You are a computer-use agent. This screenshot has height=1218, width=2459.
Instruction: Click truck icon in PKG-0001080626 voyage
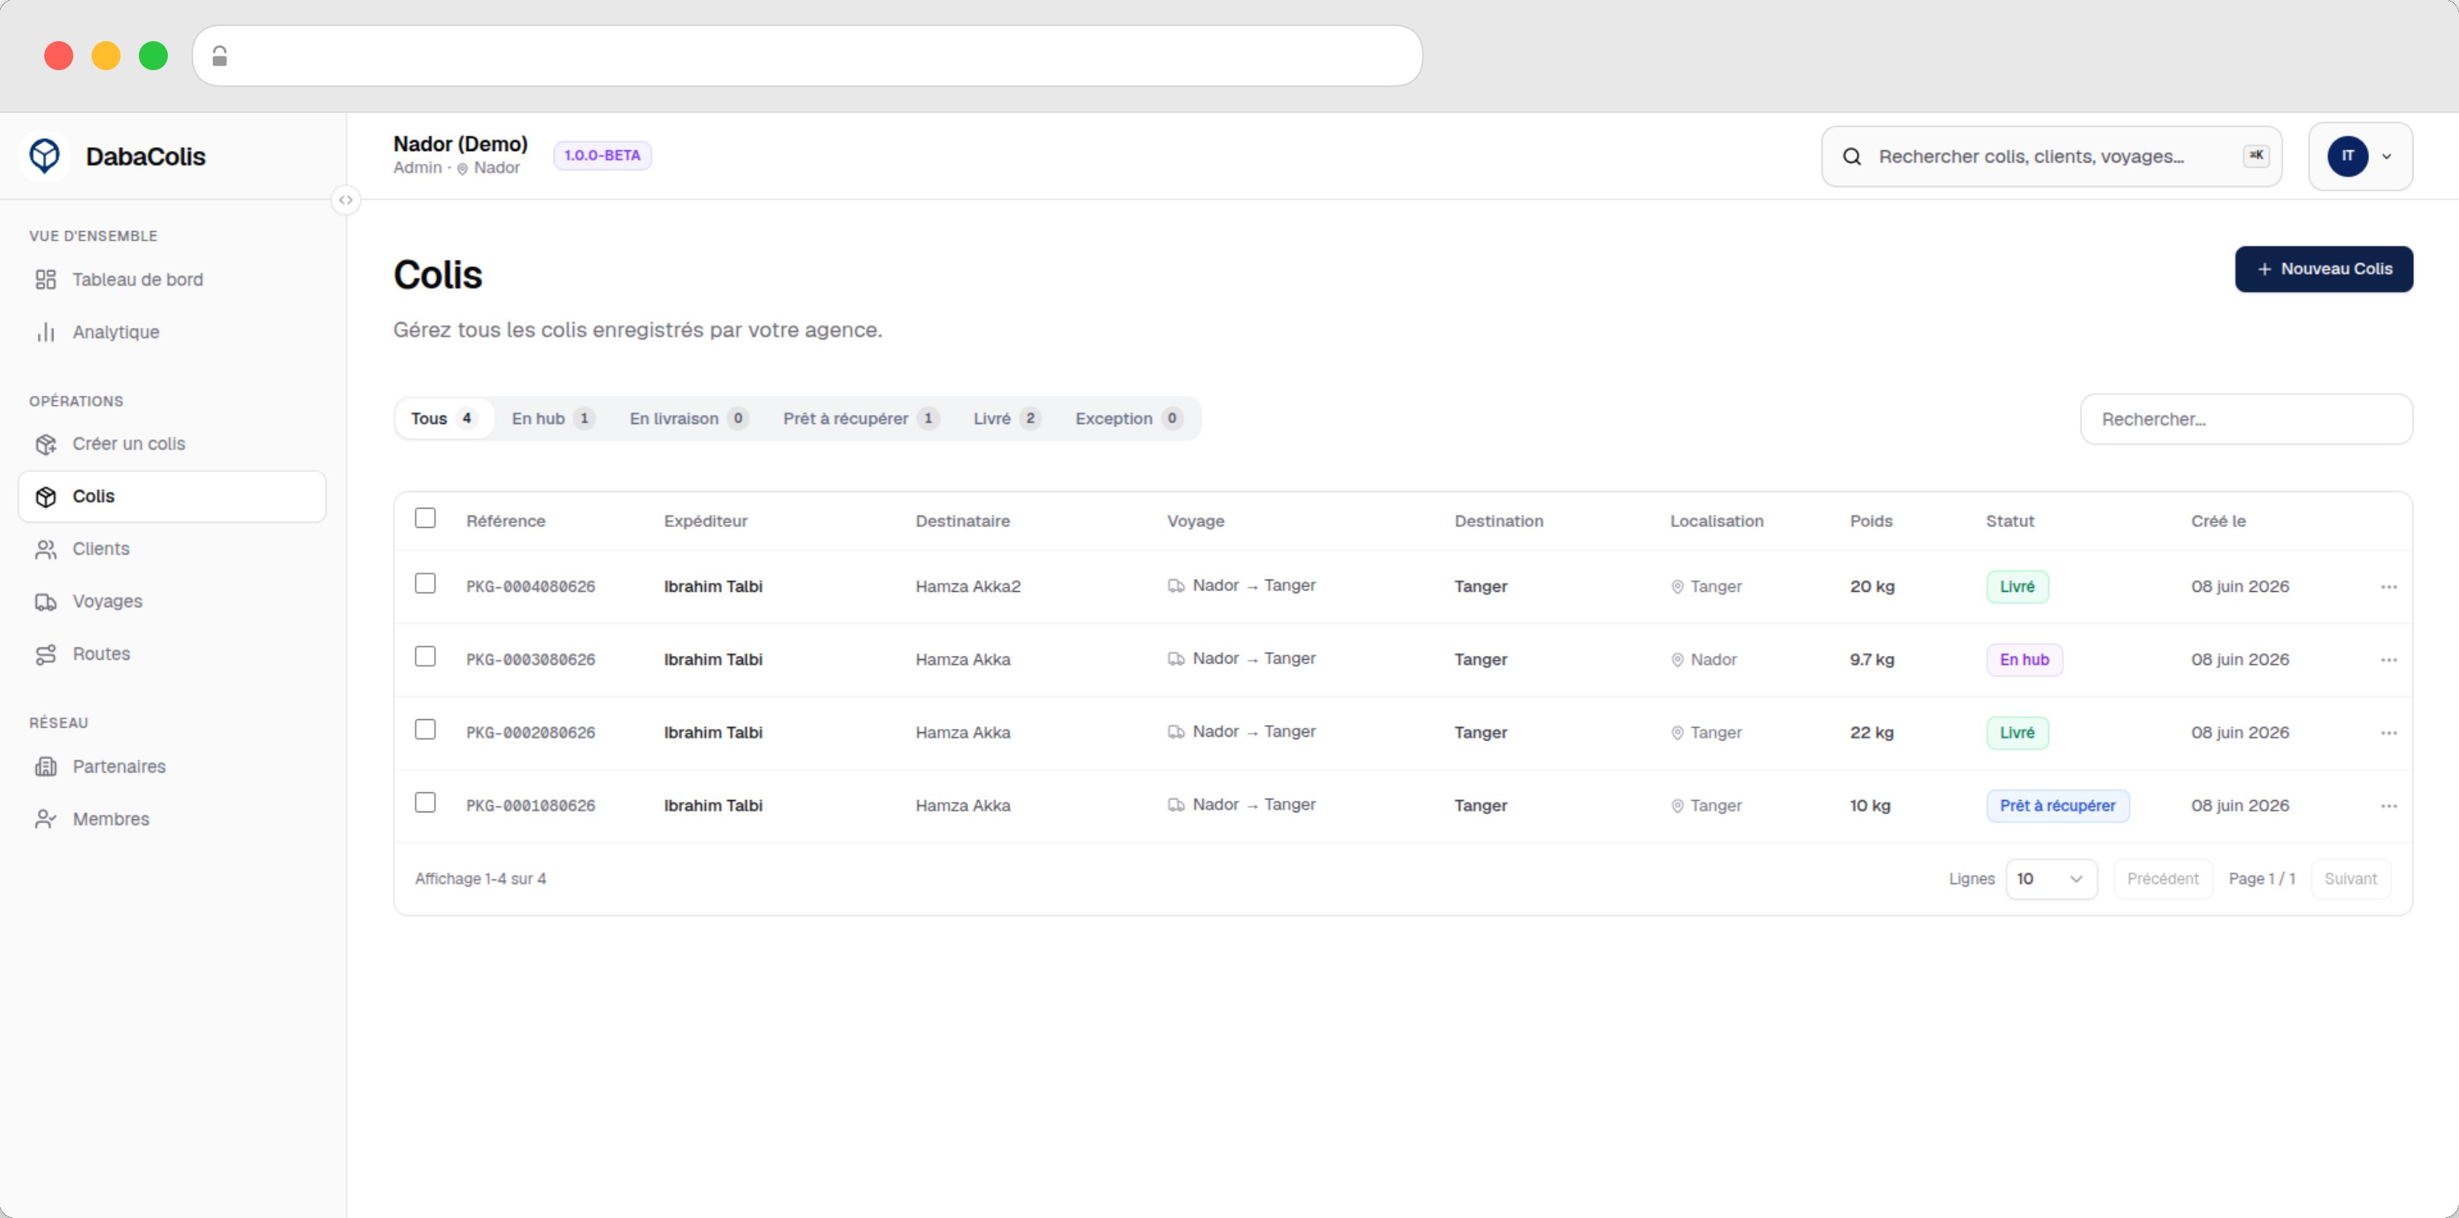1176,805
